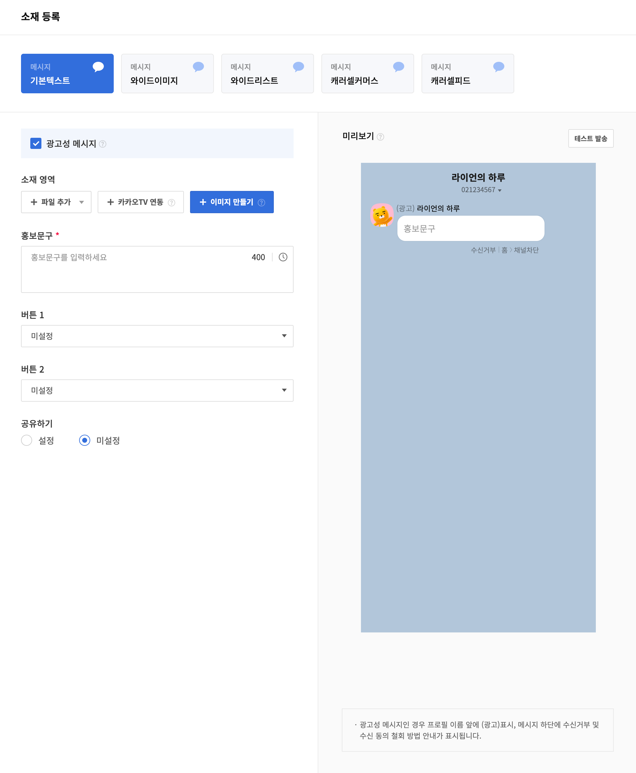Click help icon beside 카카오TV 연동
636x773 pixels.
coord(172,202)
